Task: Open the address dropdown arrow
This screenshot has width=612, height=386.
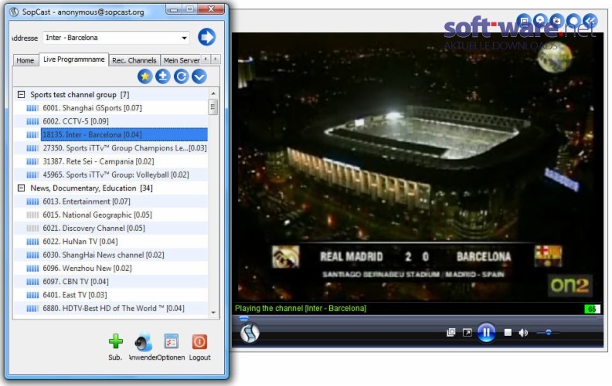Action: coord(184,38)
